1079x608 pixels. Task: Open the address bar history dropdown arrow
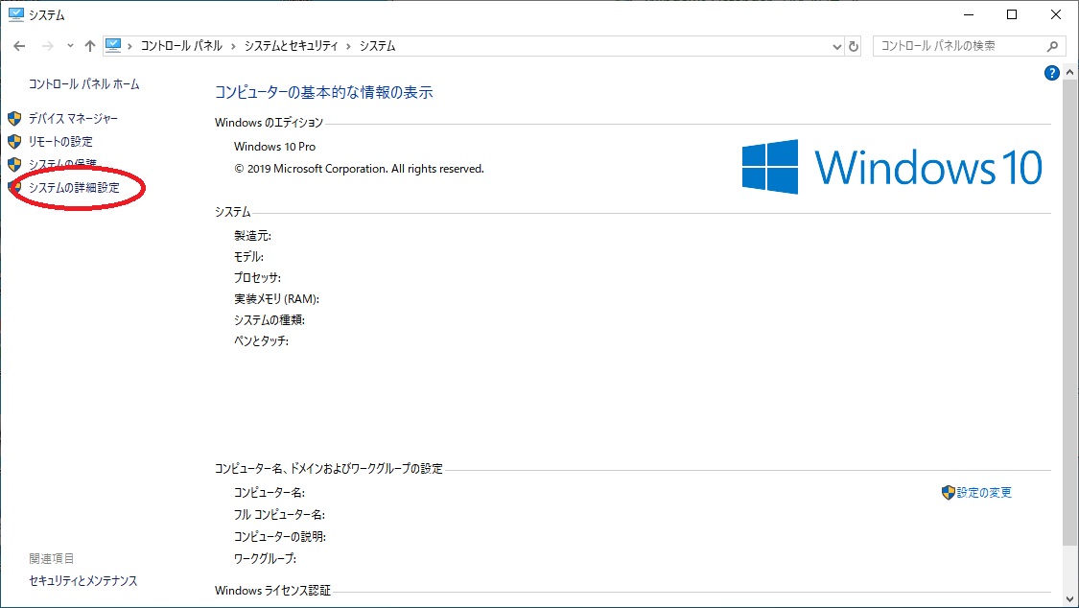(x=835, y=45)
